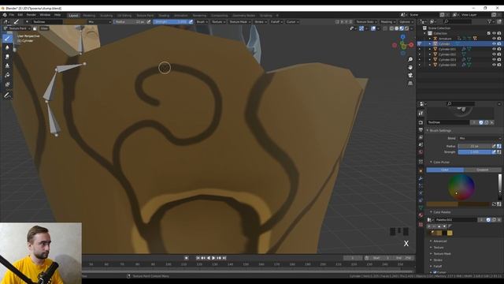
Task: Select Cylinder.002 in the outliner
Action: click(x=447, y=54)
